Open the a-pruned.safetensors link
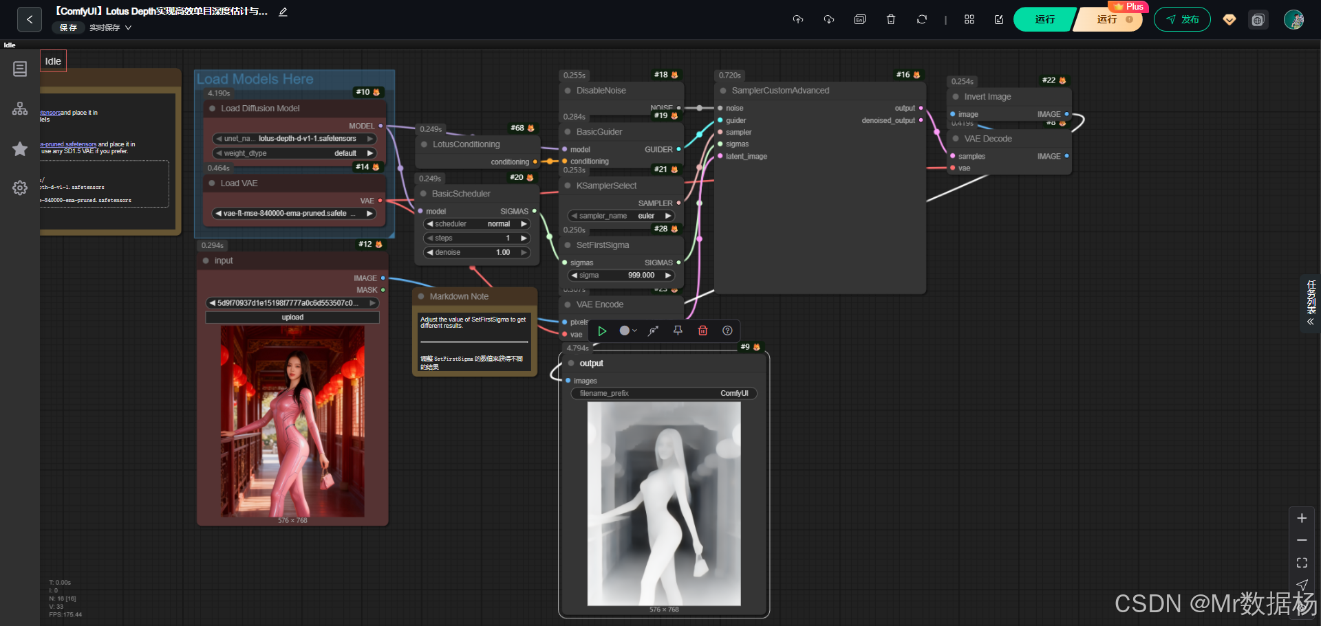1321x626 pixels. (x=68, y=144)
